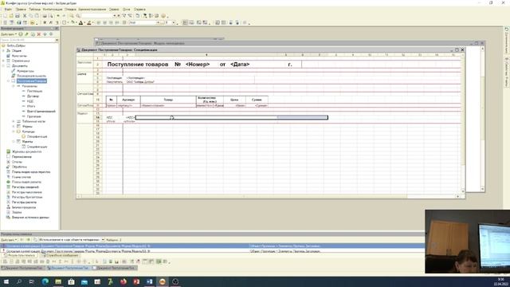Select Журналы документов in the tree

[x=26, y=151]
